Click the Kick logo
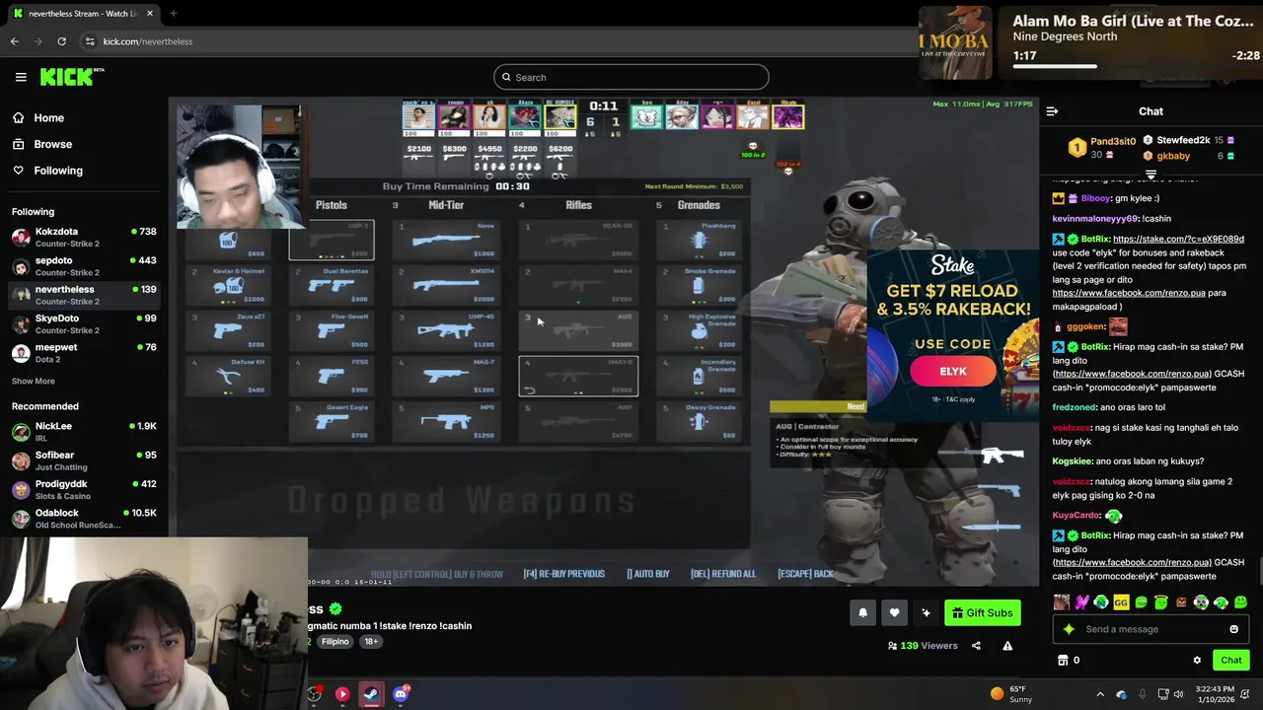The width and height of the screenshot is (1263, 710). [x=72, y=77]
